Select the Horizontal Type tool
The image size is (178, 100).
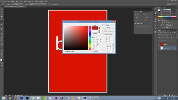(x=2, y=46)
